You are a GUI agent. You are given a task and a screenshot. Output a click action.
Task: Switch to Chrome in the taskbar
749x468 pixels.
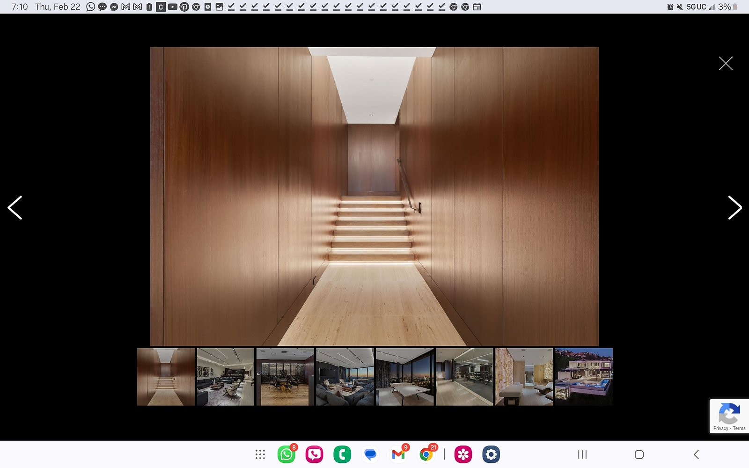(x=426, y=454)
